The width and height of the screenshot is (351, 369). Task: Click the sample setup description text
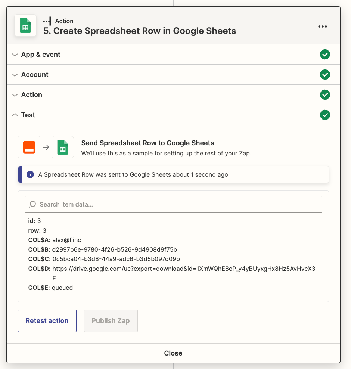pos(166,153)
